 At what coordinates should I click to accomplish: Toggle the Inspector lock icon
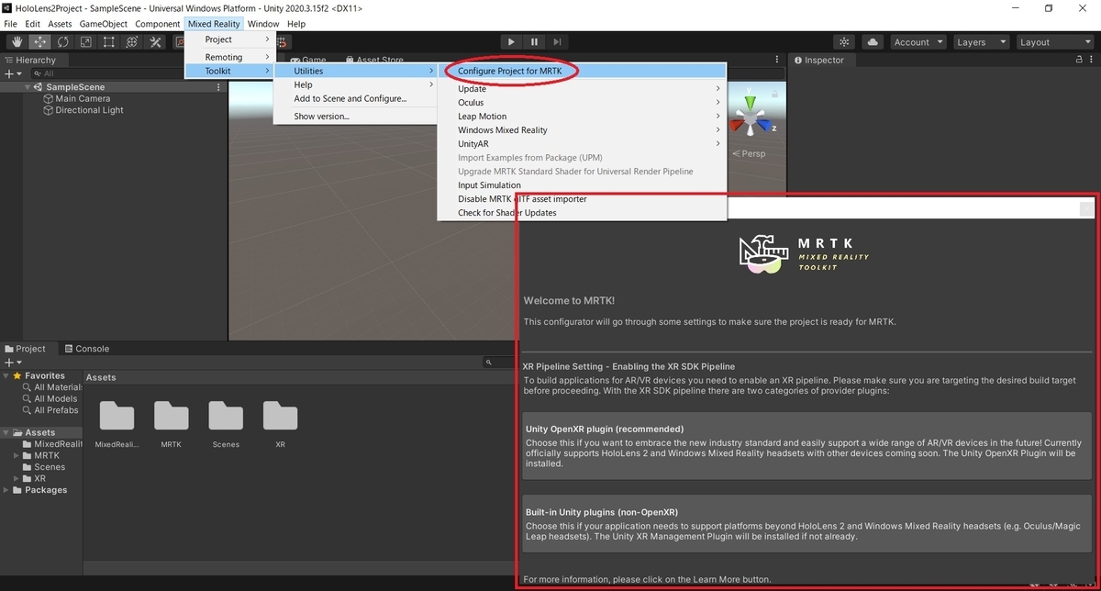(x=1079, y=60)
